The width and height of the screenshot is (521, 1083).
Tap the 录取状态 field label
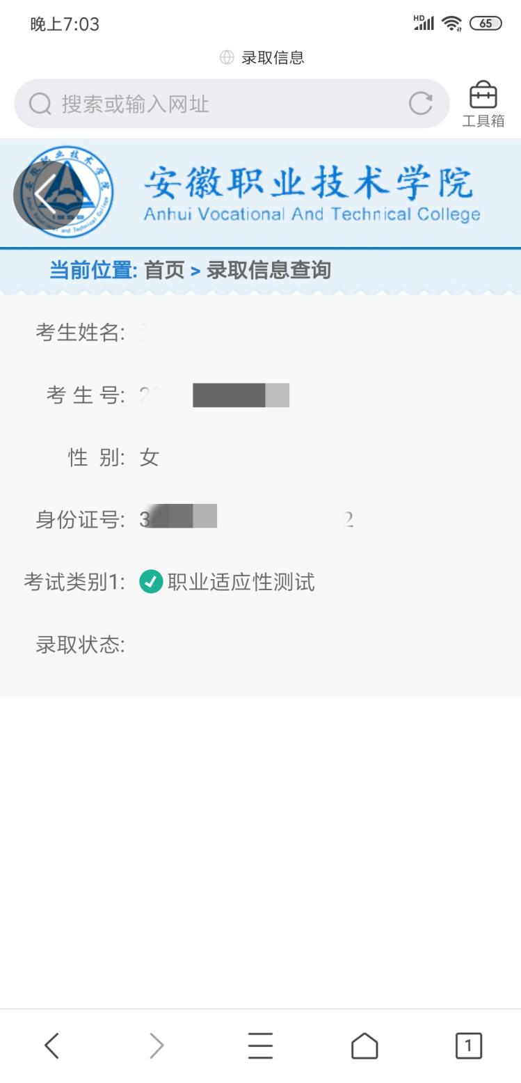click(x=80, y=645)
